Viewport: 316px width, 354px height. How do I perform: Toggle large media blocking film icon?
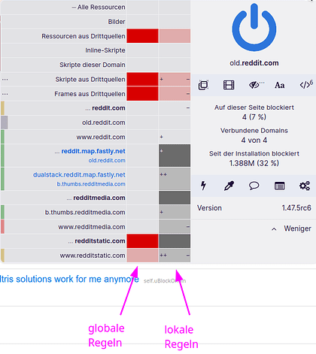pos(229,85)
